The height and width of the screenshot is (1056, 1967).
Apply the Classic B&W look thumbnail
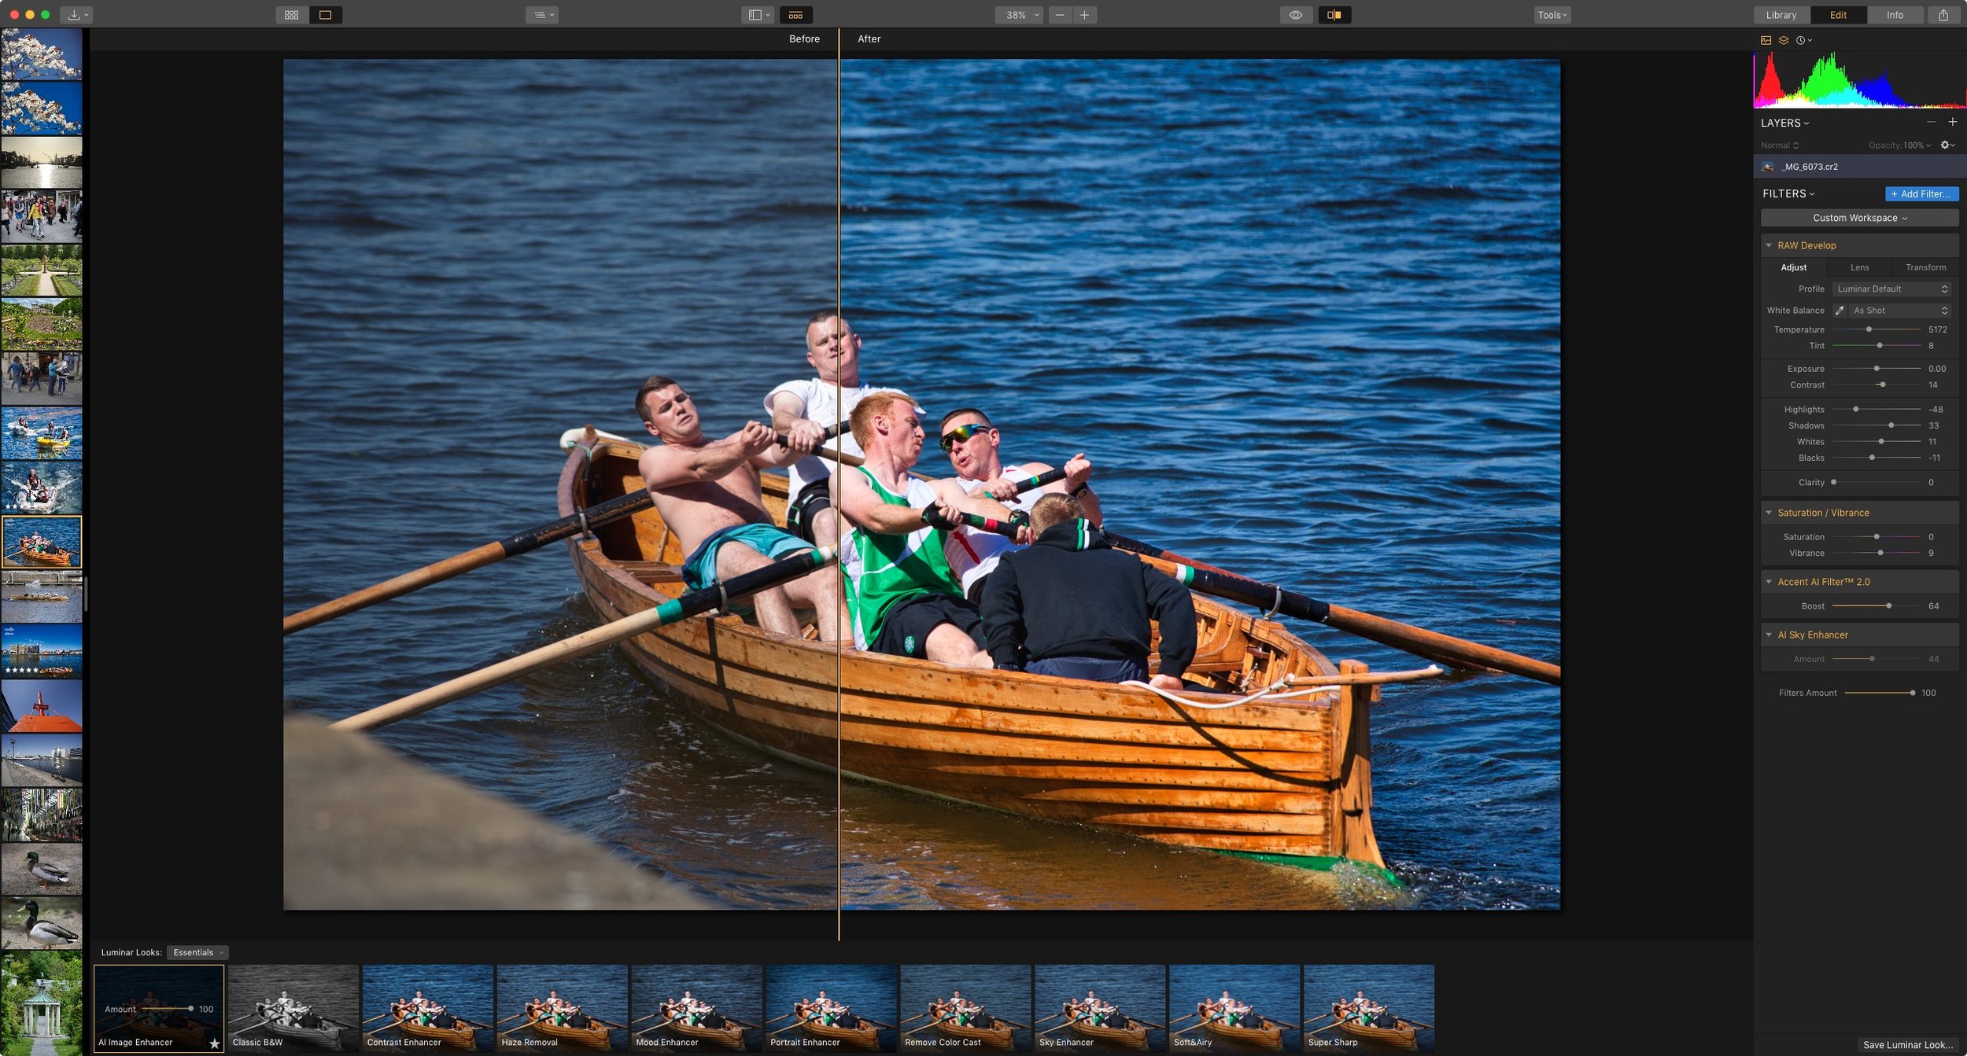click(x=293, y=1008)
